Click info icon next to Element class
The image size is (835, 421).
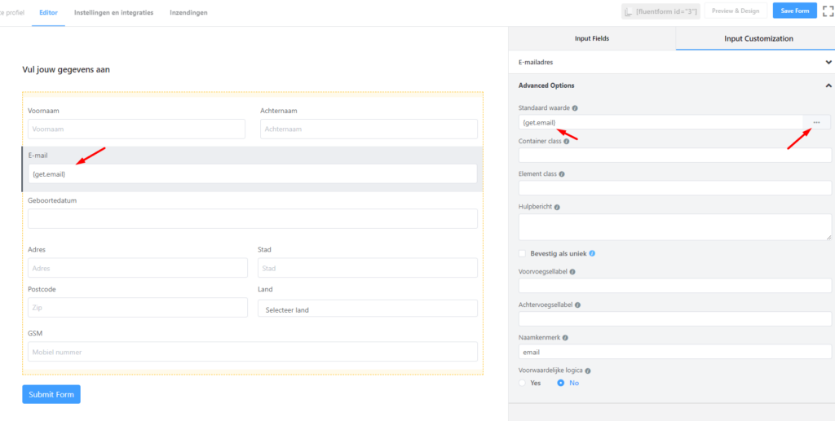tap(562, 173)
